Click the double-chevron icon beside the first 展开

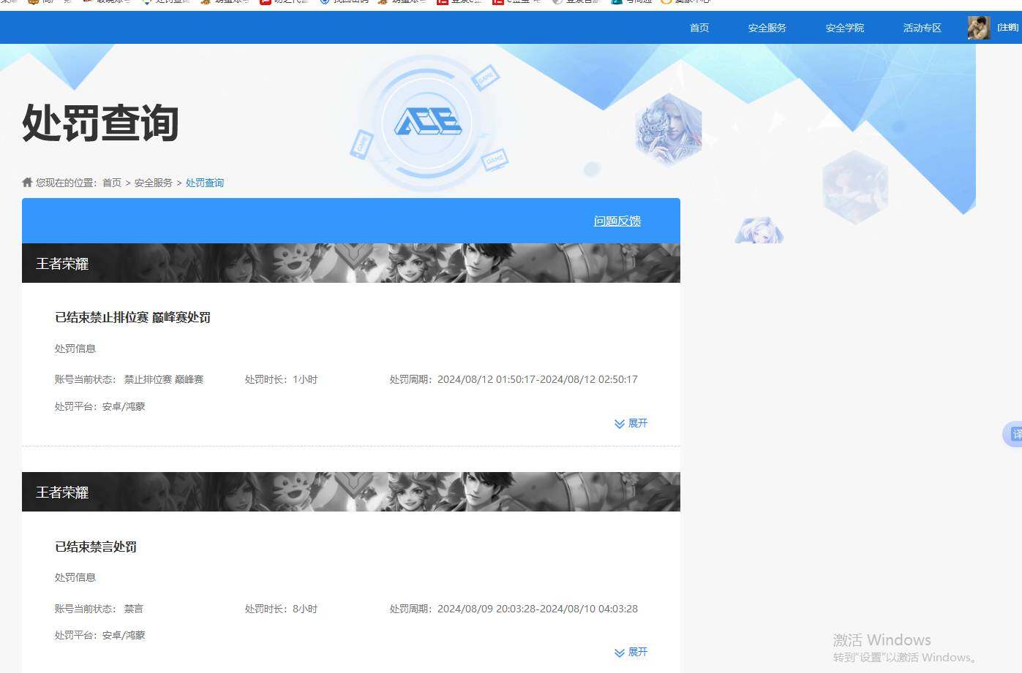coord(618,423)
